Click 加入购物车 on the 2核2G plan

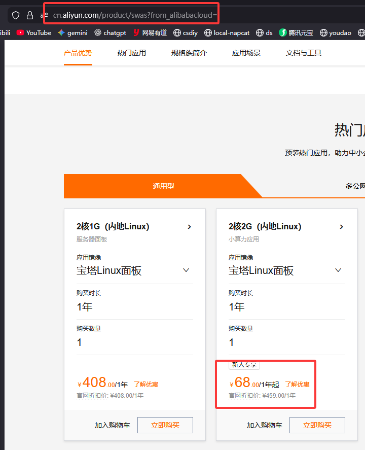pos(265,425)
